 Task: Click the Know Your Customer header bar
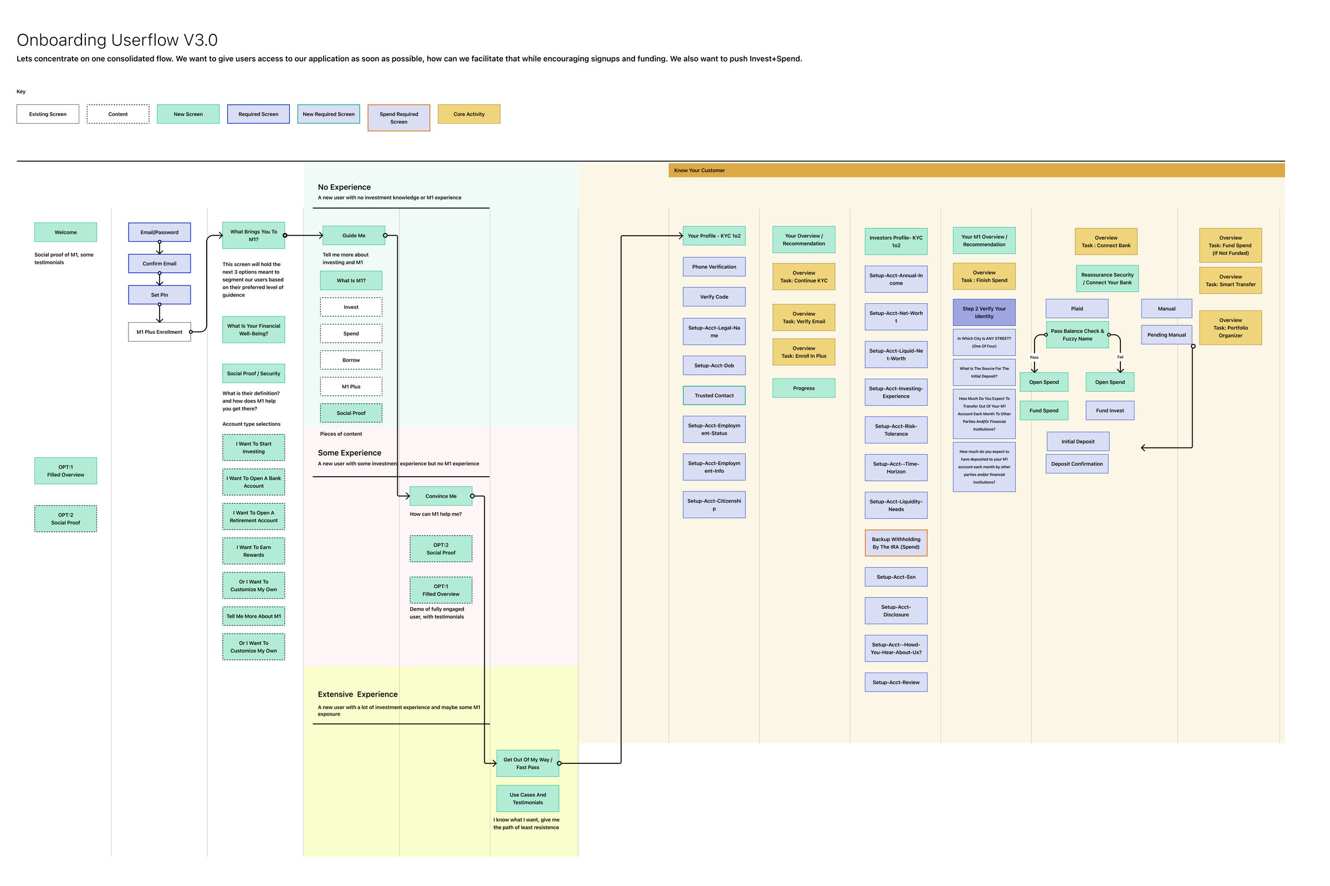point(976,170)
